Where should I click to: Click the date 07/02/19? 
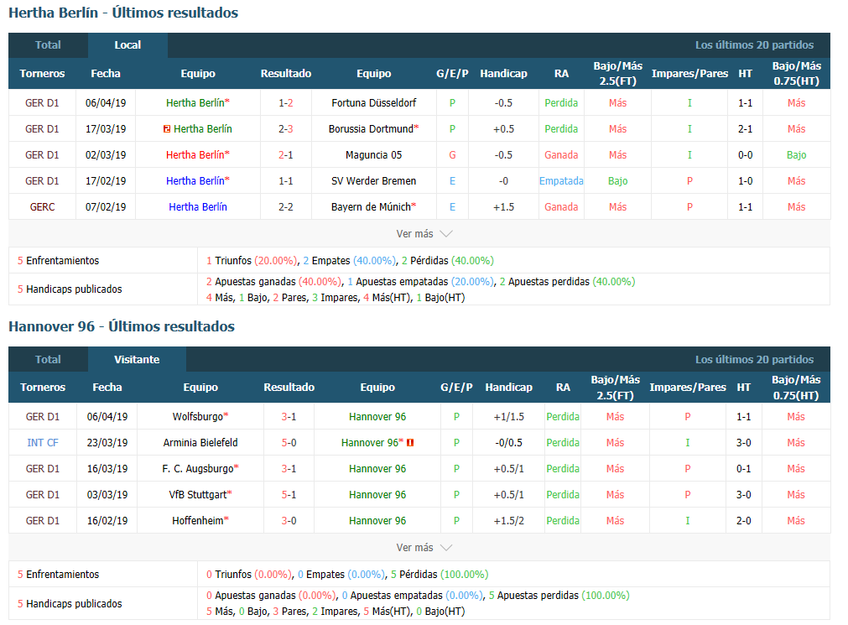[106, 206]
